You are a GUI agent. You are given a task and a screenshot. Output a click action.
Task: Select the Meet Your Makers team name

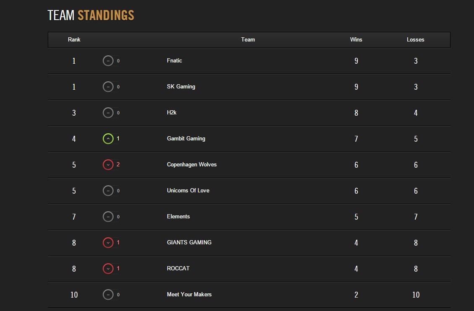pos(189,294)
